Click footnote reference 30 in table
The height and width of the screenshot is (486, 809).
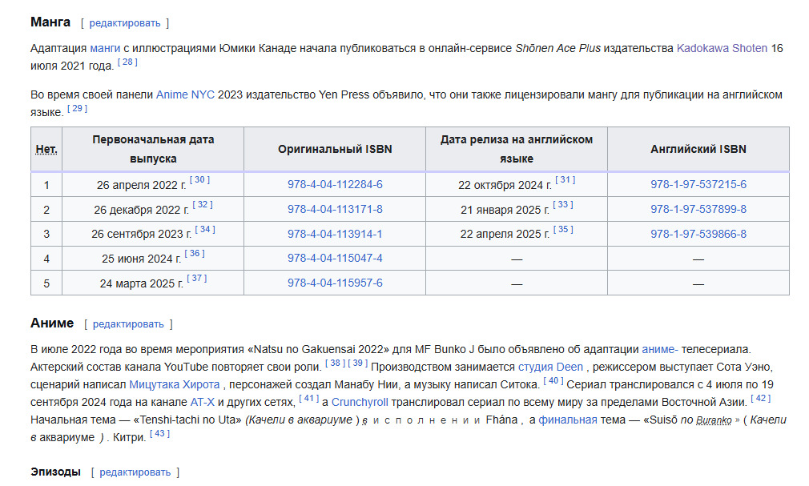tap(199, 180)
